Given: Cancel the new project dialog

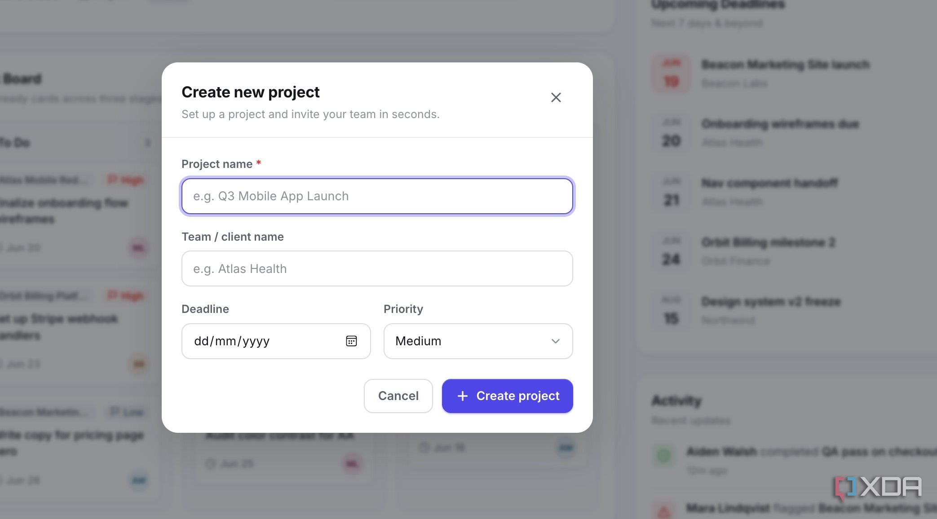Looking at the screenshot, I should click(398, 396).
